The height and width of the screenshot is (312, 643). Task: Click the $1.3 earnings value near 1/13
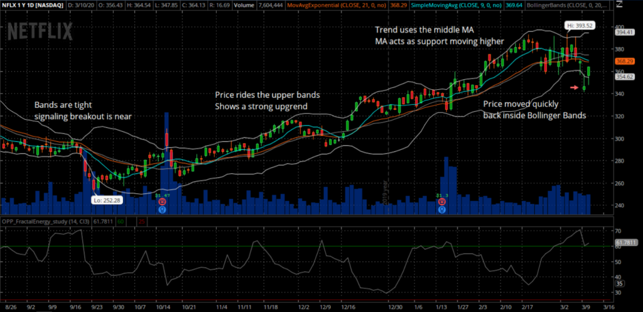pos(442,196)
